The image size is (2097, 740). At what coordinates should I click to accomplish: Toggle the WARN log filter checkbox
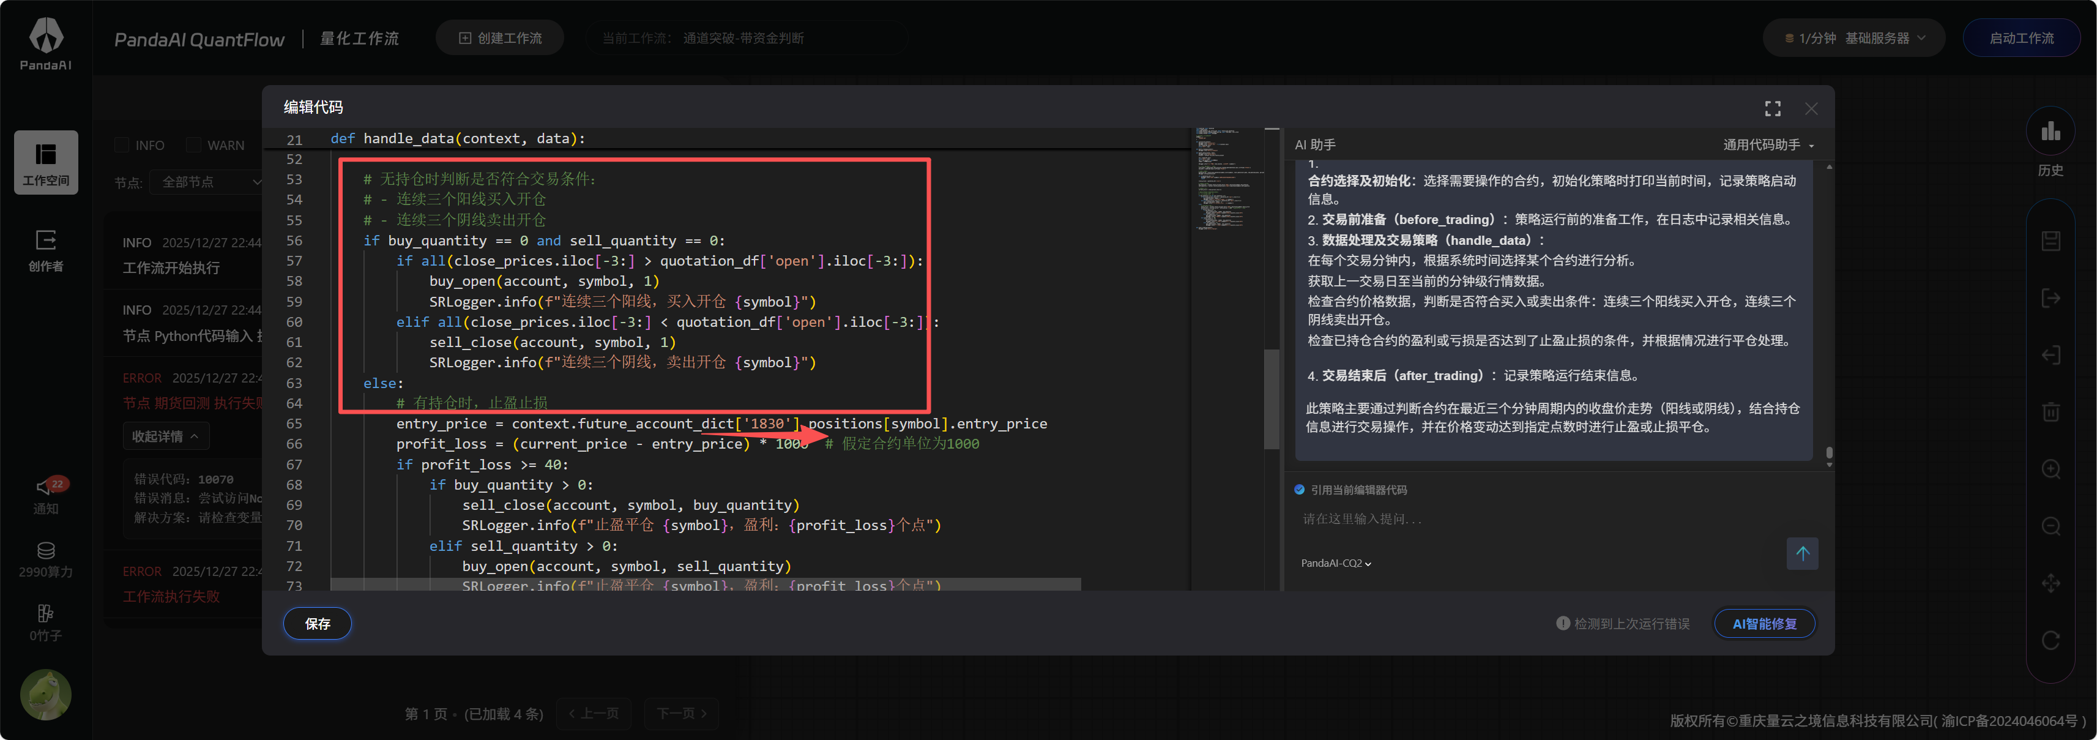point(194,145)
